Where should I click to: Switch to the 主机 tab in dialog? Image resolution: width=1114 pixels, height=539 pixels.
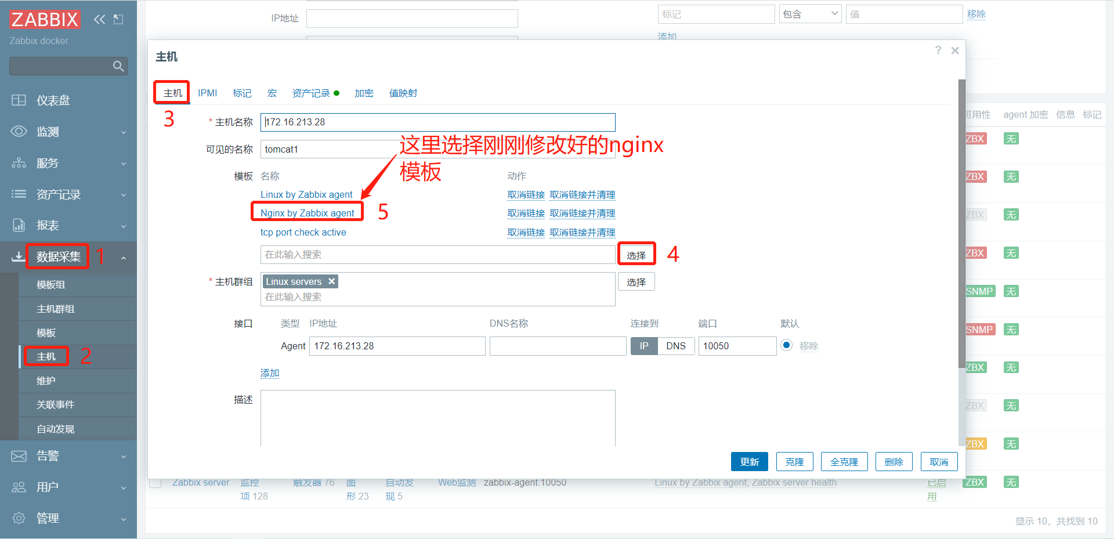point(173,93)
